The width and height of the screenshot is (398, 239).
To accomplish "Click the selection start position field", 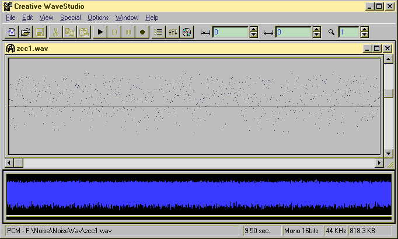I will 231,32.
